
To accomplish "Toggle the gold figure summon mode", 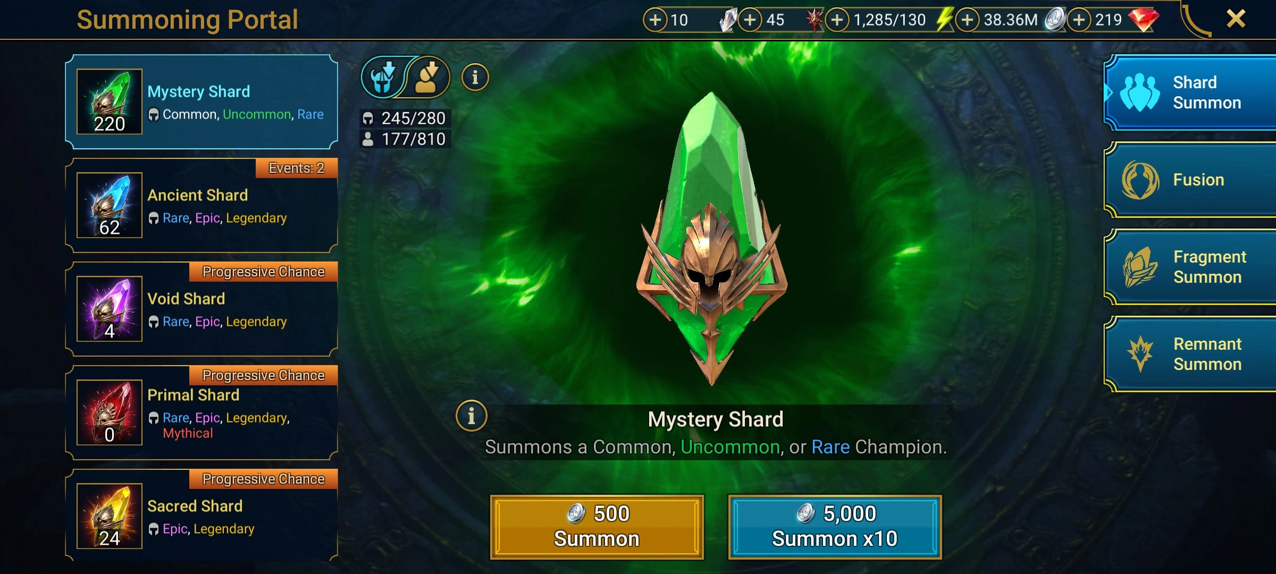I will 429,78.
